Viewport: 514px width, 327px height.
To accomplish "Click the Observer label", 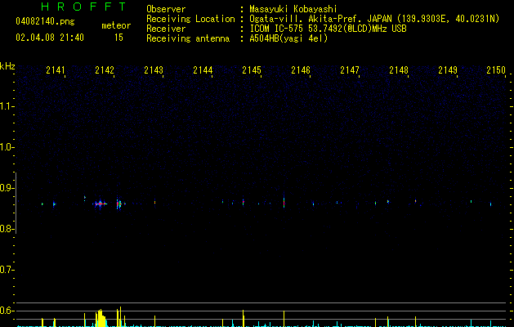I will point(166,9).
